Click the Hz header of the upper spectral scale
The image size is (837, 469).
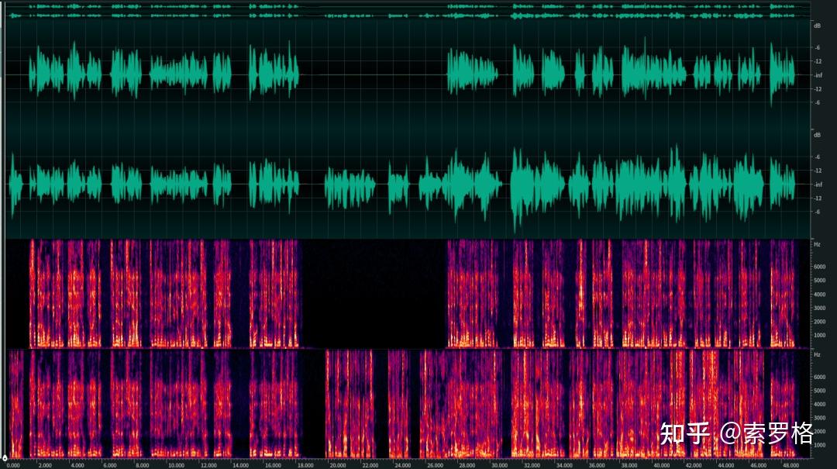tap(817, 244)
